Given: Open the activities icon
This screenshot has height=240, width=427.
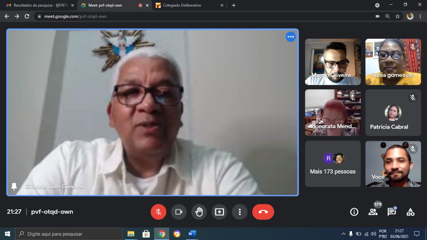Looking at the screenshot, I should click(411, 212).
